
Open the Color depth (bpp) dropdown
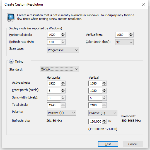[124, 42]
